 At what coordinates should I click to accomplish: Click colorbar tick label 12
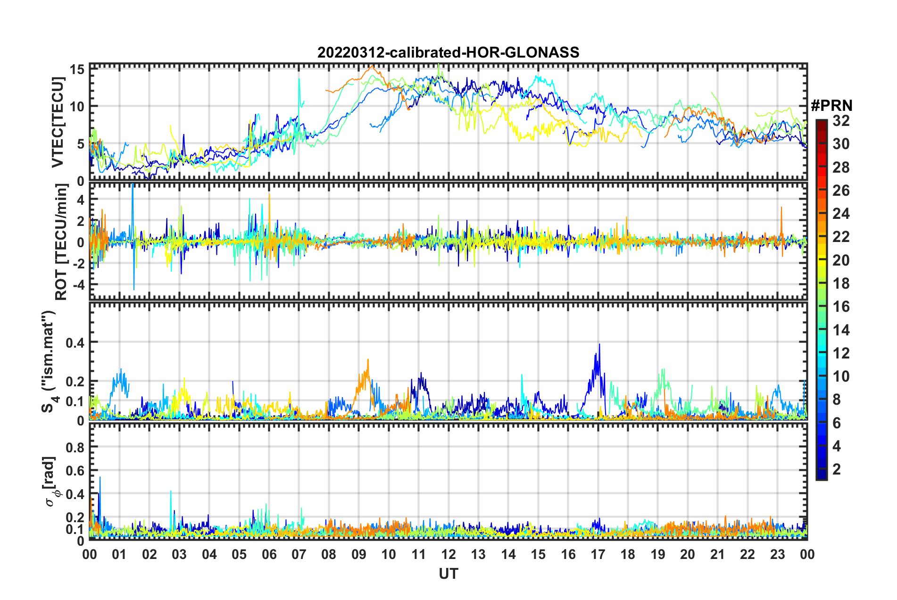[841, 353]
